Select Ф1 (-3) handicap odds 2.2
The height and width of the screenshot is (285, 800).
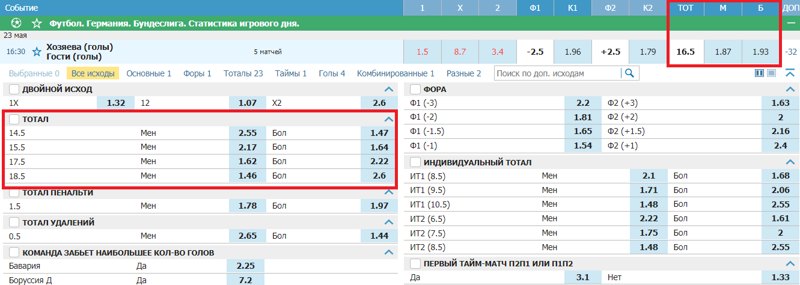[x=583, y=103]
